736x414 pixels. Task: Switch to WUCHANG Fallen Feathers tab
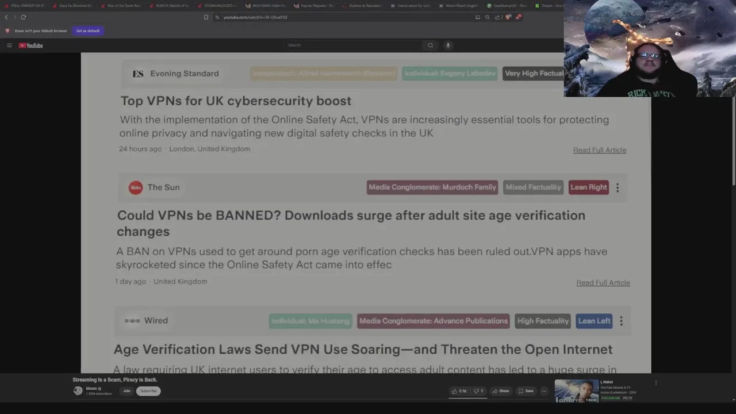click(x=266, y=6)
